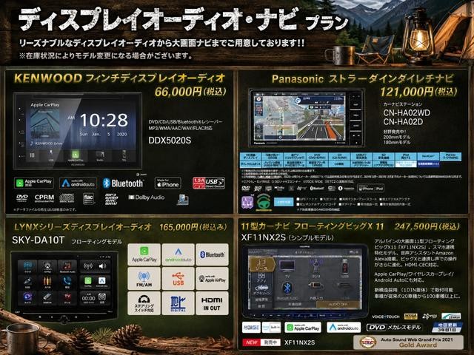Click the androidauto badge under the XF11NX2S image

click(x=345, y=328)
